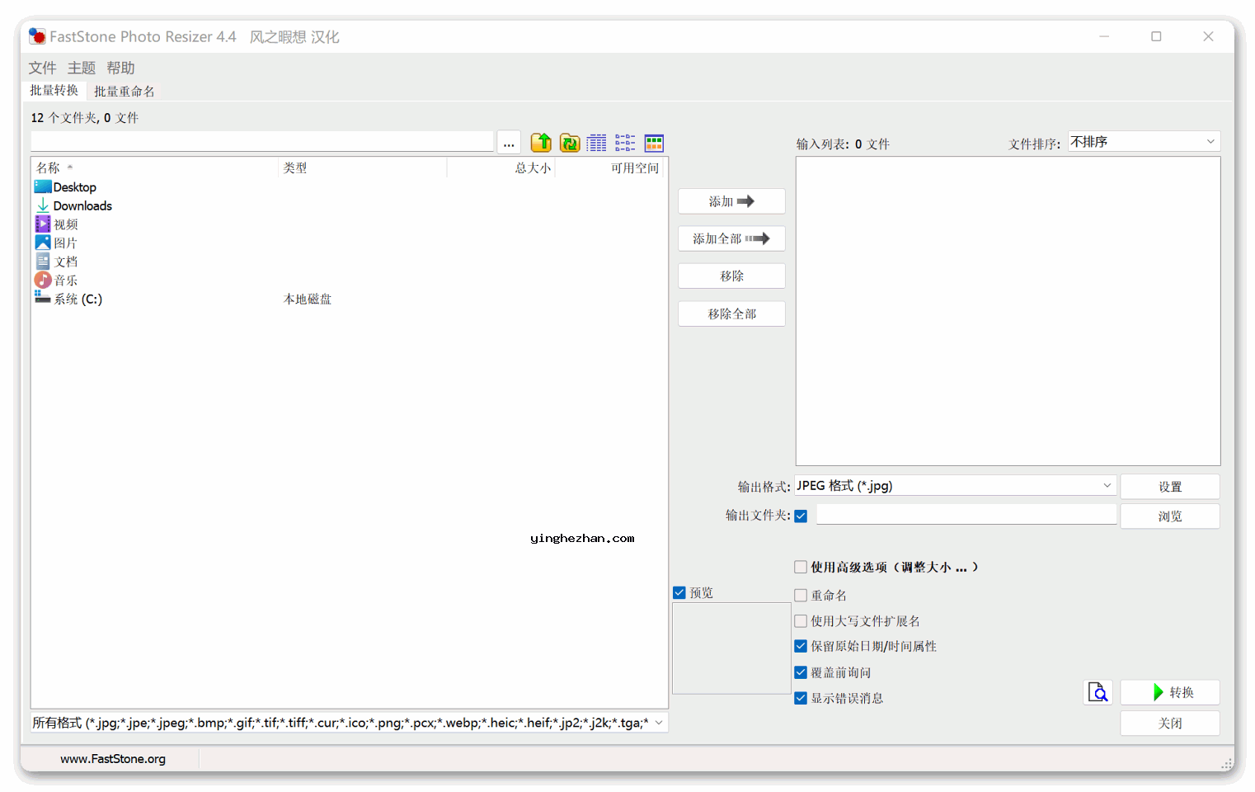Uncheck 显示错误消息 checkbox
1255x792 pixels.
(801, 698)
